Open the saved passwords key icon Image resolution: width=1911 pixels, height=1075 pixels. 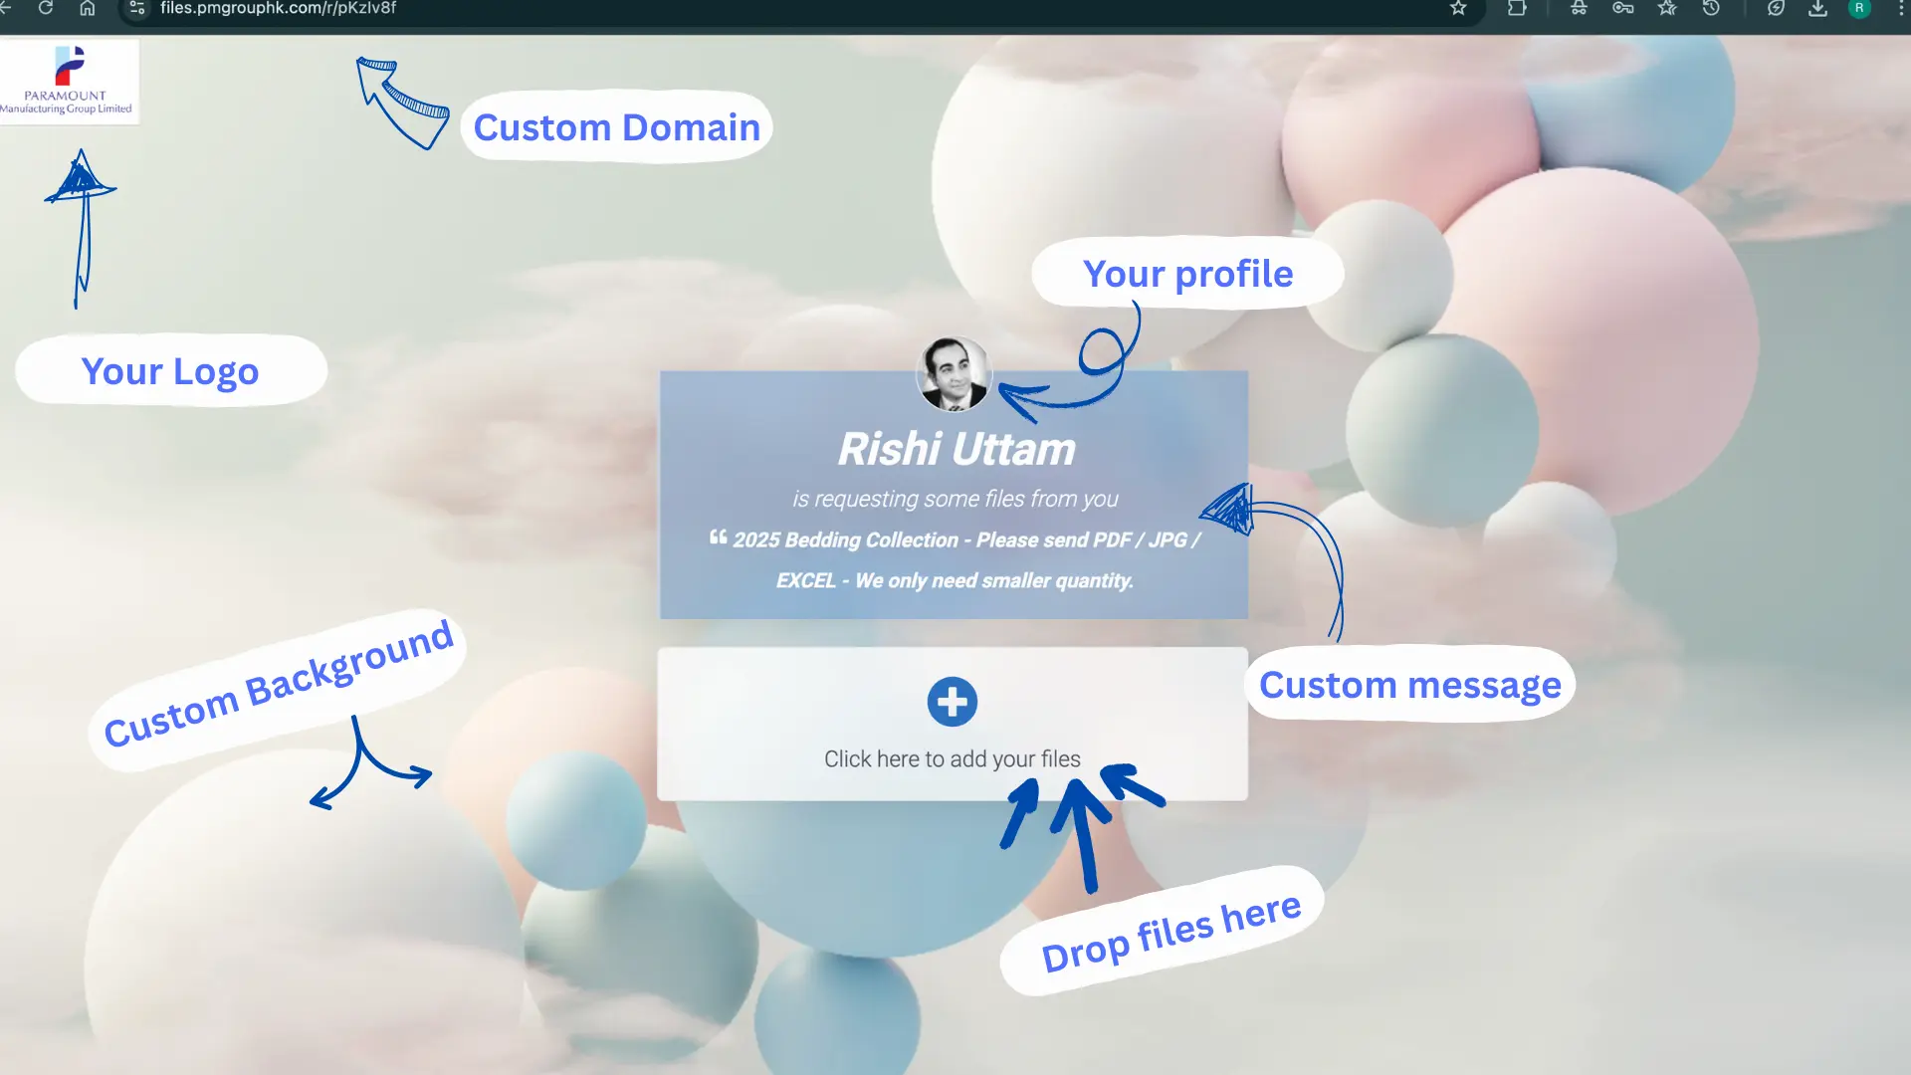[x=1622, y=10]
